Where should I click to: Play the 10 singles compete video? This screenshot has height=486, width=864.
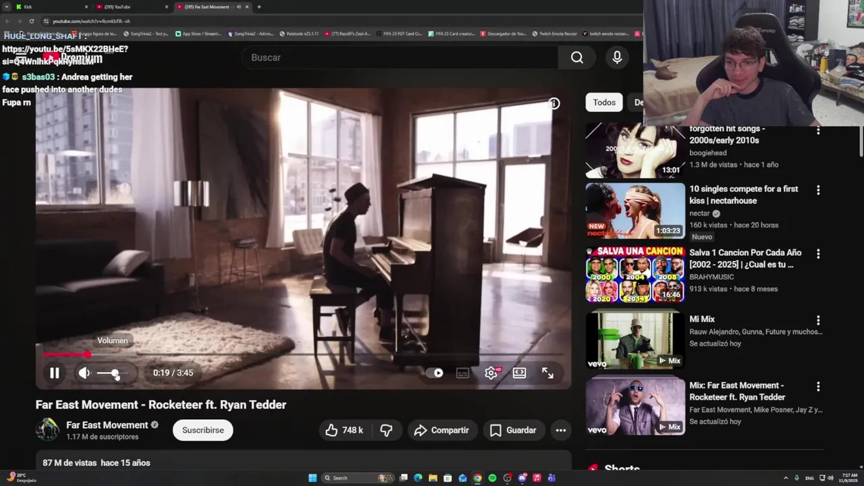(635, 211)
